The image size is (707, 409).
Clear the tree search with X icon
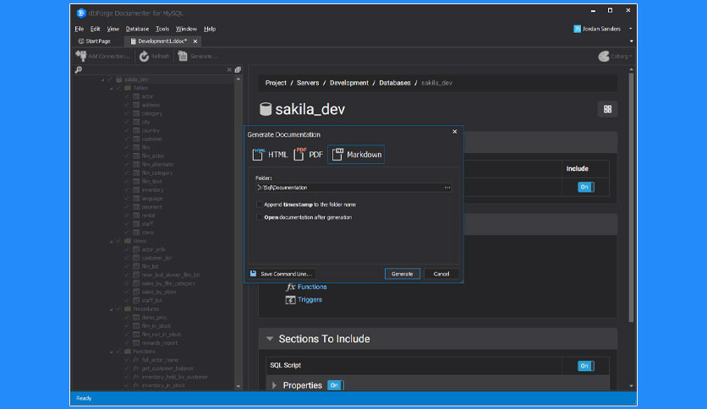click(229, 70)
